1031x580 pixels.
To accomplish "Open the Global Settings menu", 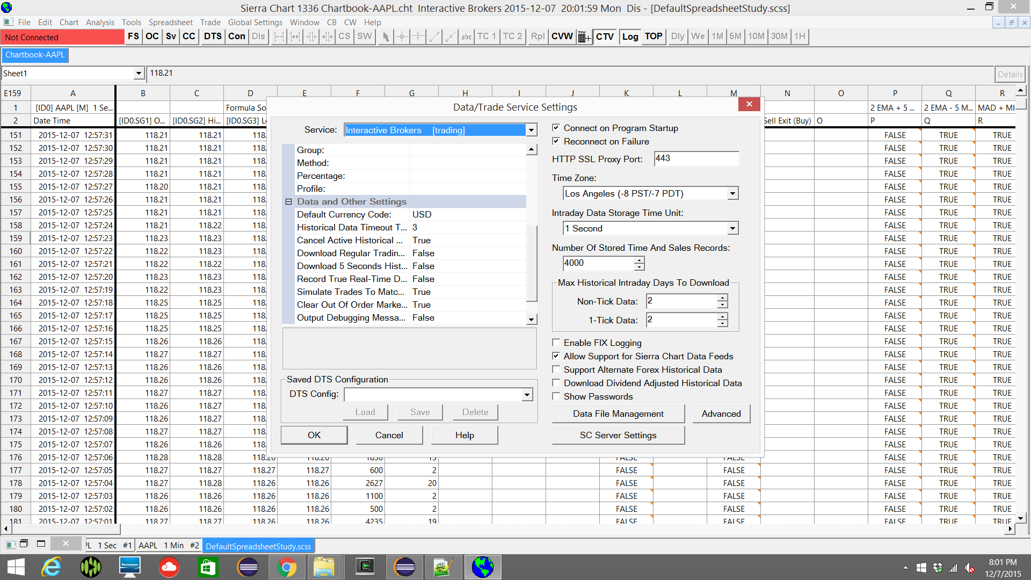I will [255, 22].
